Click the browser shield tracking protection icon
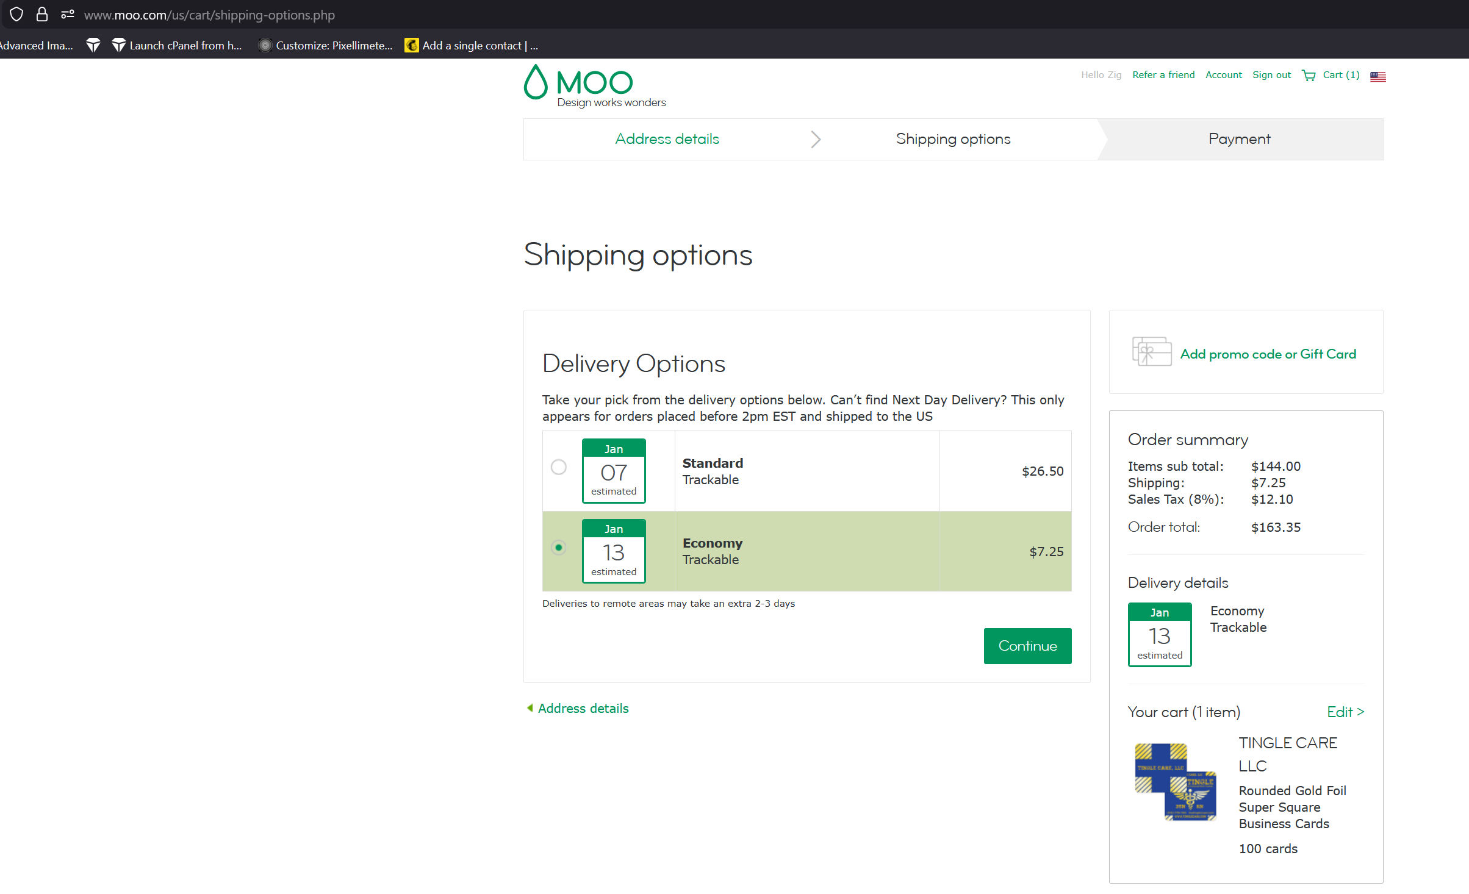 [x=16, y=15]
